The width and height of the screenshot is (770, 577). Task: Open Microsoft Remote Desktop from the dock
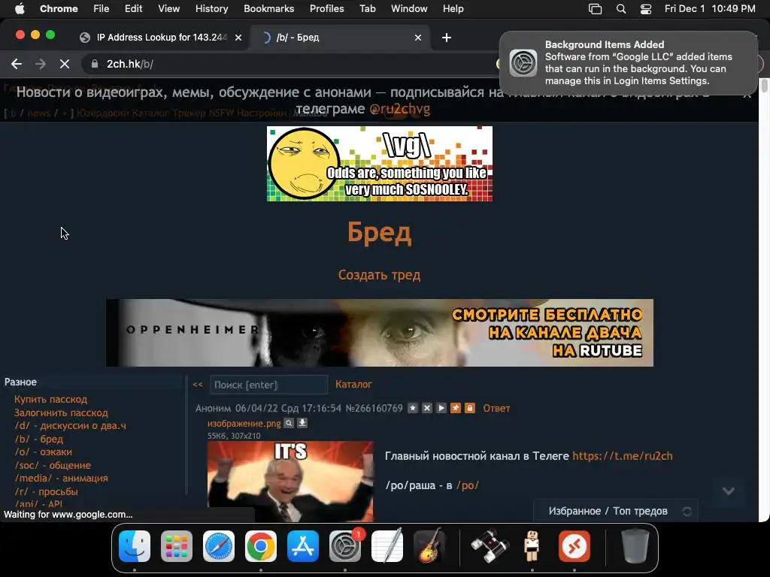574,546
